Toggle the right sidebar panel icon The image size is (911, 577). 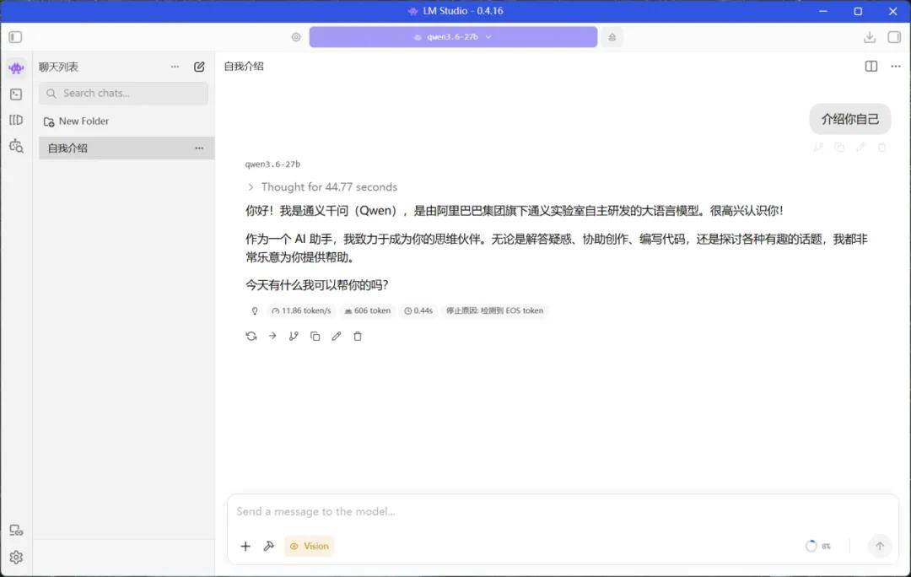pyautogui.click(x=894, y=37)
